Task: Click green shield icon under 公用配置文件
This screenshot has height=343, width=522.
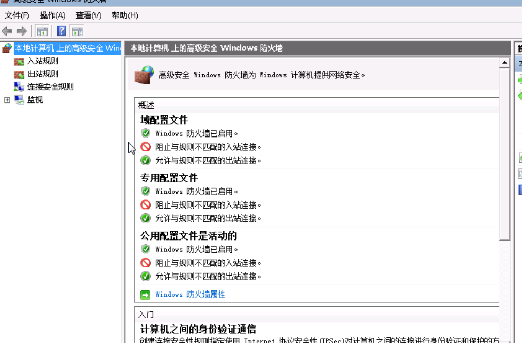Action: (x=146, y=249)
